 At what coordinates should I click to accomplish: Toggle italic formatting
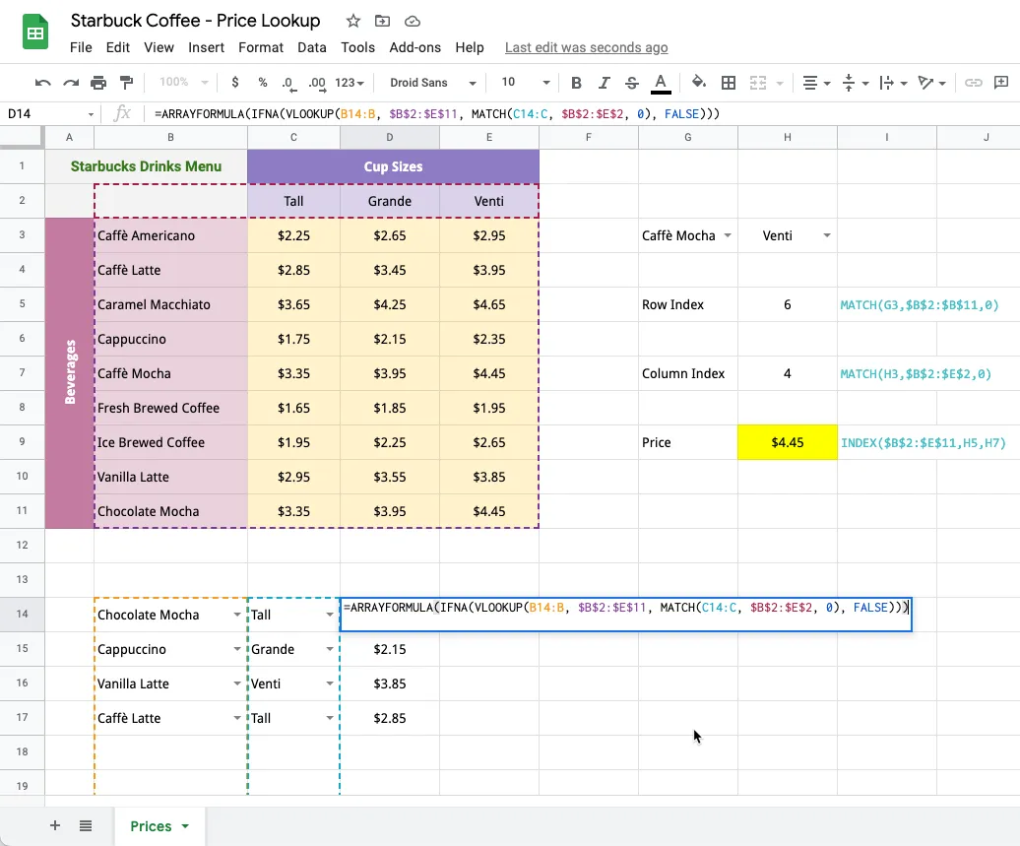(604, 83)
